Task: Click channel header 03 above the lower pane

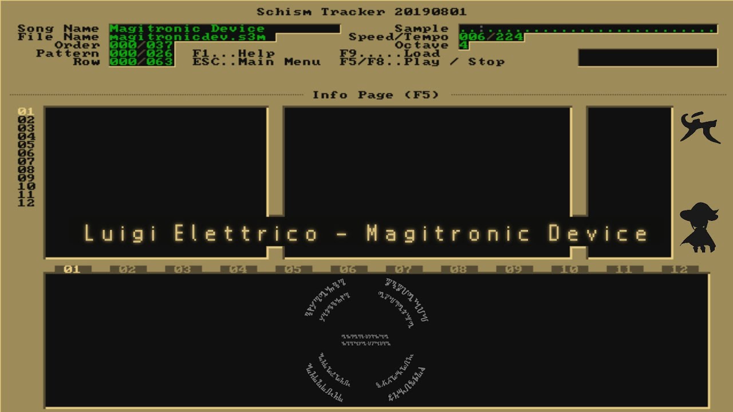Action: [182, 269]
